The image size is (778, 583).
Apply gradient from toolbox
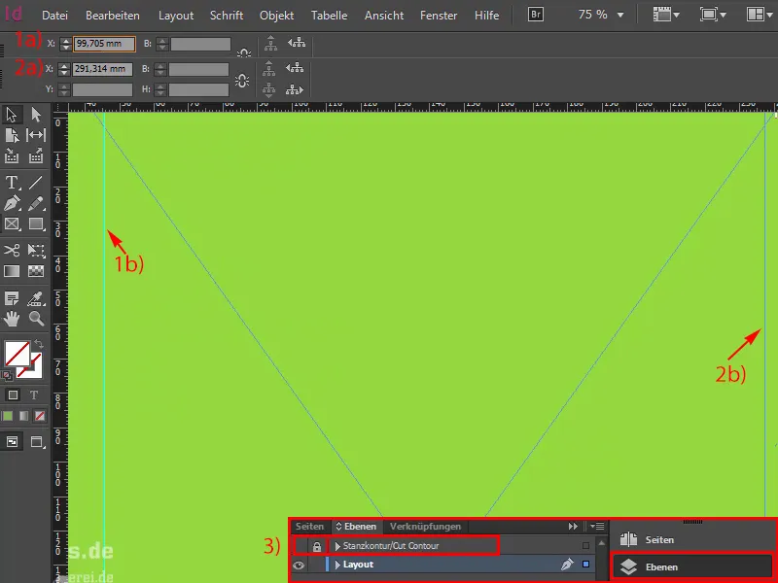(x=23, y=416)
